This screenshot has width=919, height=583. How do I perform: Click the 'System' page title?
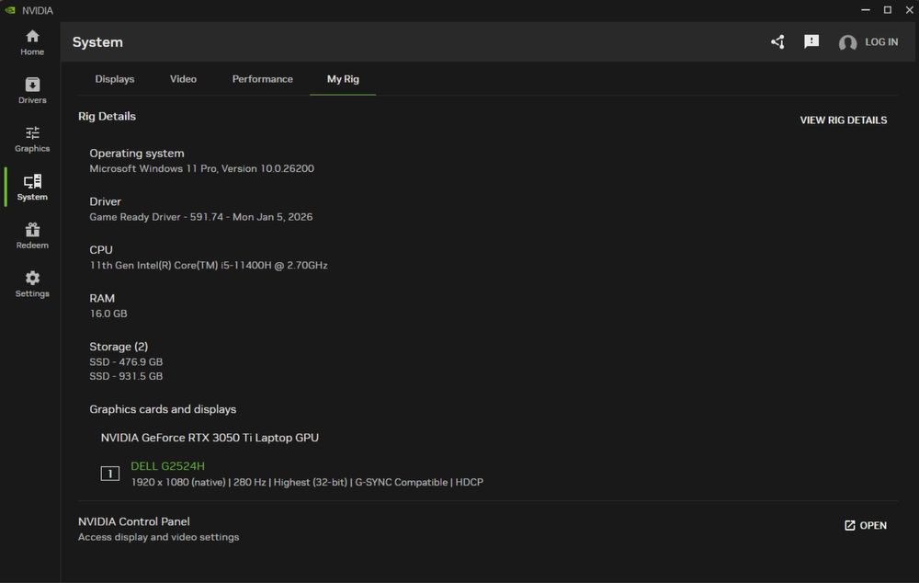(x=97, y=42)
